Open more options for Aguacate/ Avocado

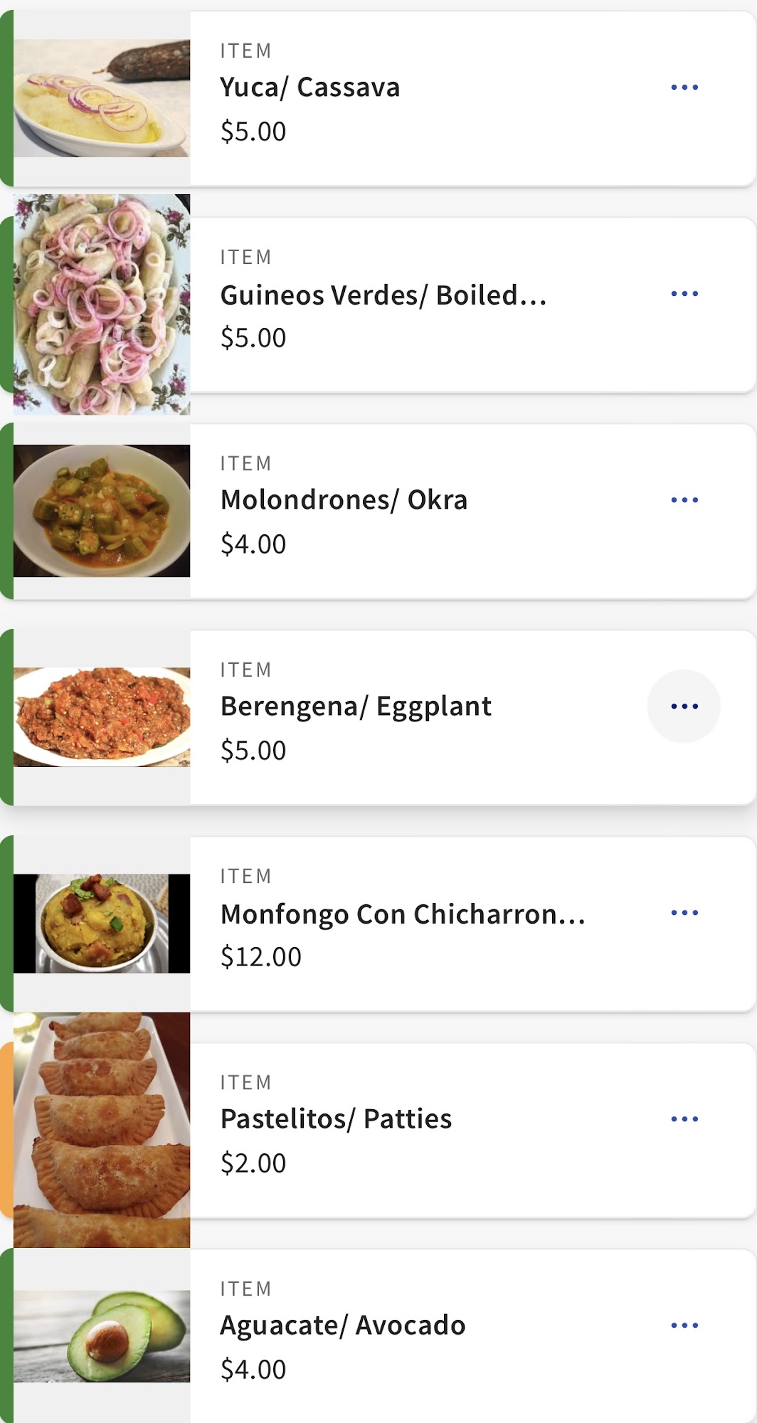tap(684, 1326)
